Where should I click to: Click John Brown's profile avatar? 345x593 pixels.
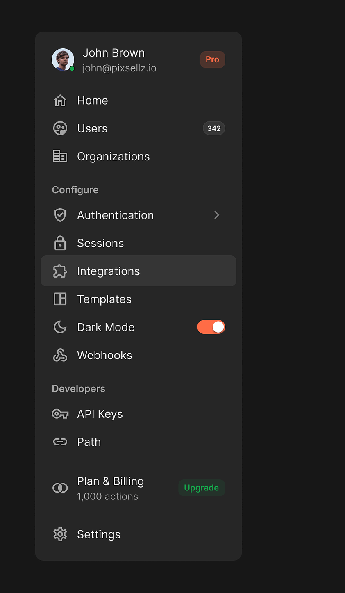(63, 59)
